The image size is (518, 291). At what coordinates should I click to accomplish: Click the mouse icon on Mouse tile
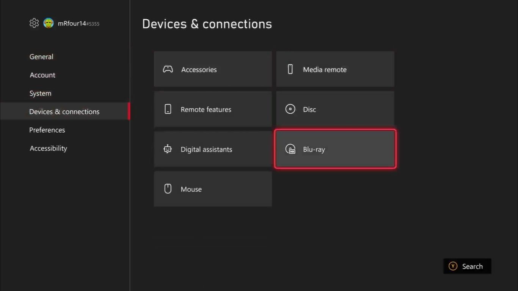pyautogui.click(x=168, y=189)
